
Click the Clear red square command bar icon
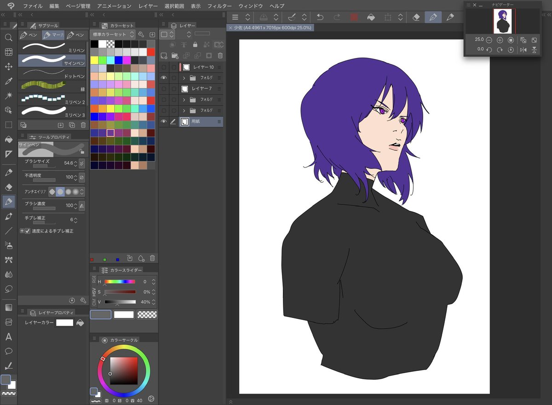(x=354, y=17)
